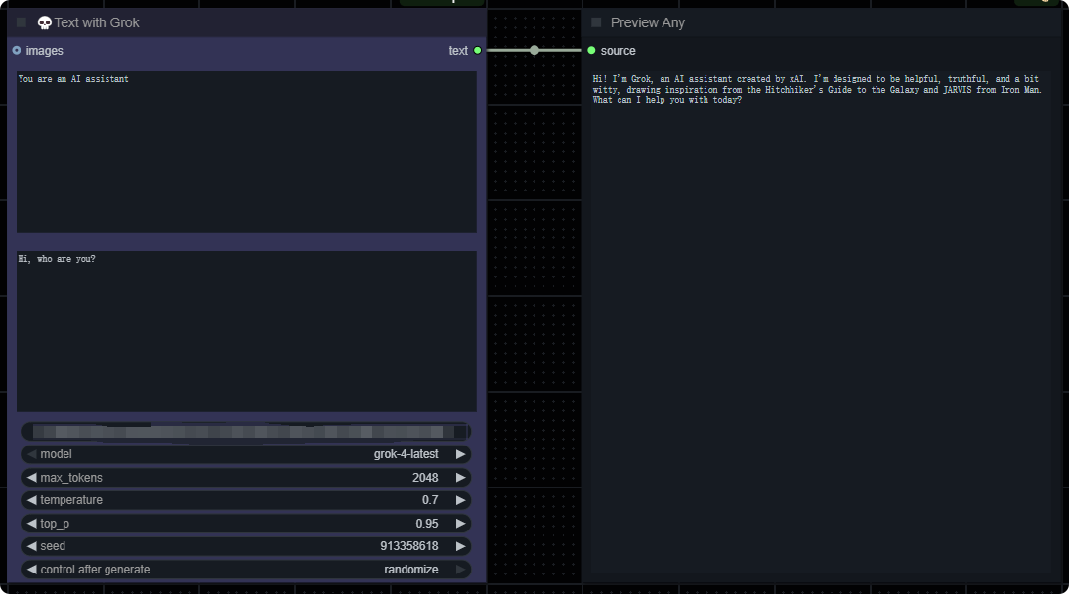Image resolution: width=1069 pixels, height=594 pixels.
Task: Click the green text output port
Action: point(477,50)
